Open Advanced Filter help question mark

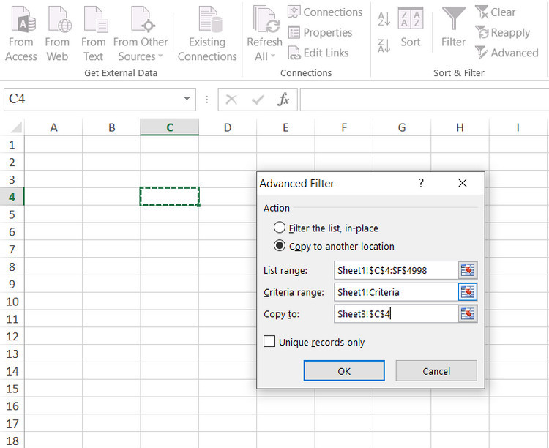(x=421, y=183)
